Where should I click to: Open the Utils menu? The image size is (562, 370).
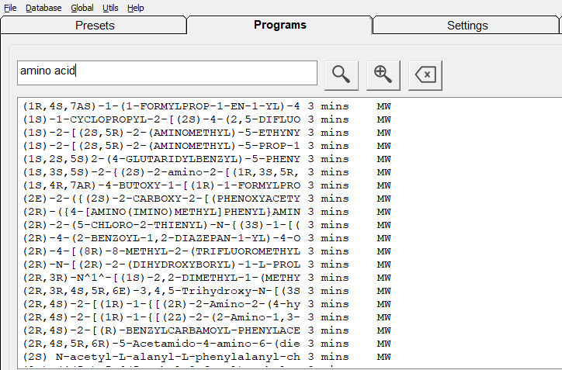[110, 8]
